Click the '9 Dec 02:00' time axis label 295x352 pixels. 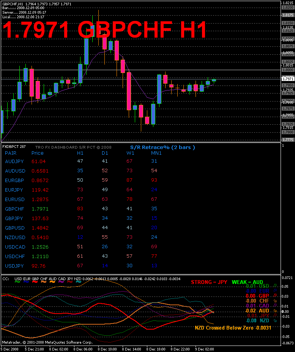[x=204, y=349]
